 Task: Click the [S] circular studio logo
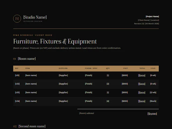pos(17,19)
